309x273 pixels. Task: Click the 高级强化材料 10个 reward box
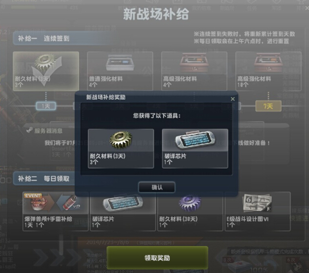pos(268,71)
